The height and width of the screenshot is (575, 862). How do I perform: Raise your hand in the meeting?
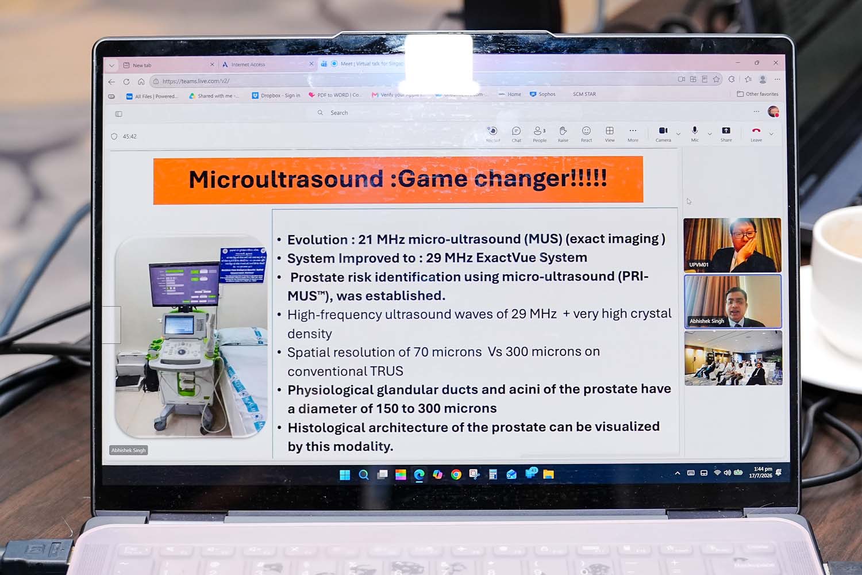[563, 134]
